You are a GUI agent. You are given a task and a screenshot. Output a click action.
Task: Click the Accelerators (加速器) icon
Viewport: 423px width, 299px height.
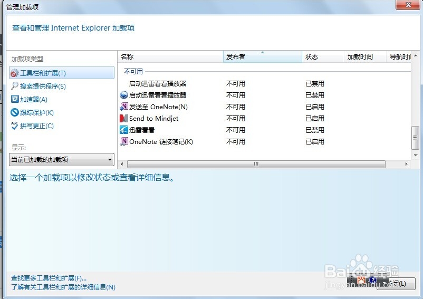[x=15, y=99]
